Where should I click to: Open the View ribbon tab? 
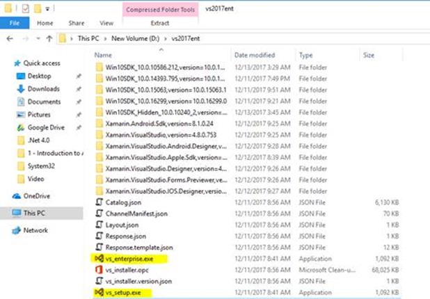106,23
